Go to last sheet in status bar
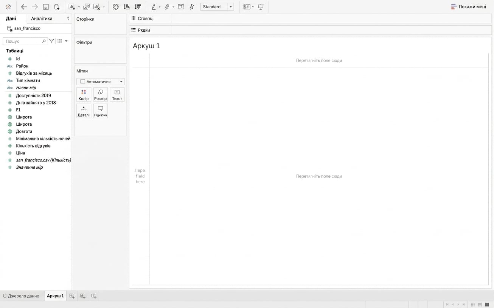494x308 pixels. click(464, 304)
